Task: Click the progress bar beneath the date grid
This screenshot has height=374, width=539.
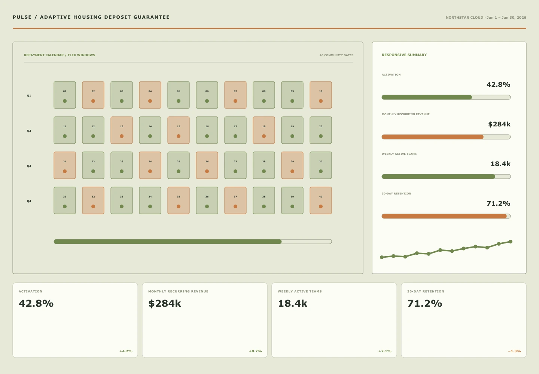Action: click(193, 242)
